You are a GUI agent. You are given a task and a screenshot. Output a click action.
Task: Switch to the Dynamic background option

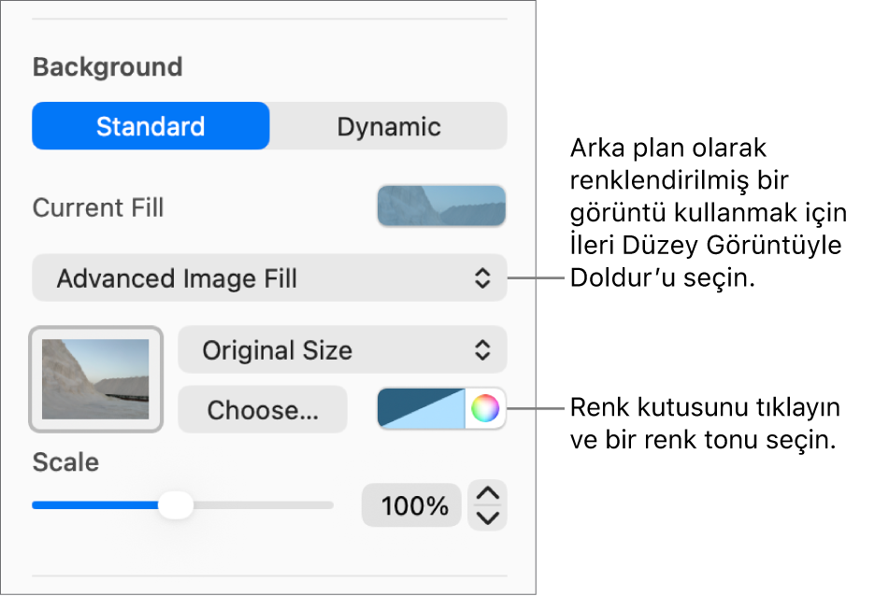[x=389, y=126]
